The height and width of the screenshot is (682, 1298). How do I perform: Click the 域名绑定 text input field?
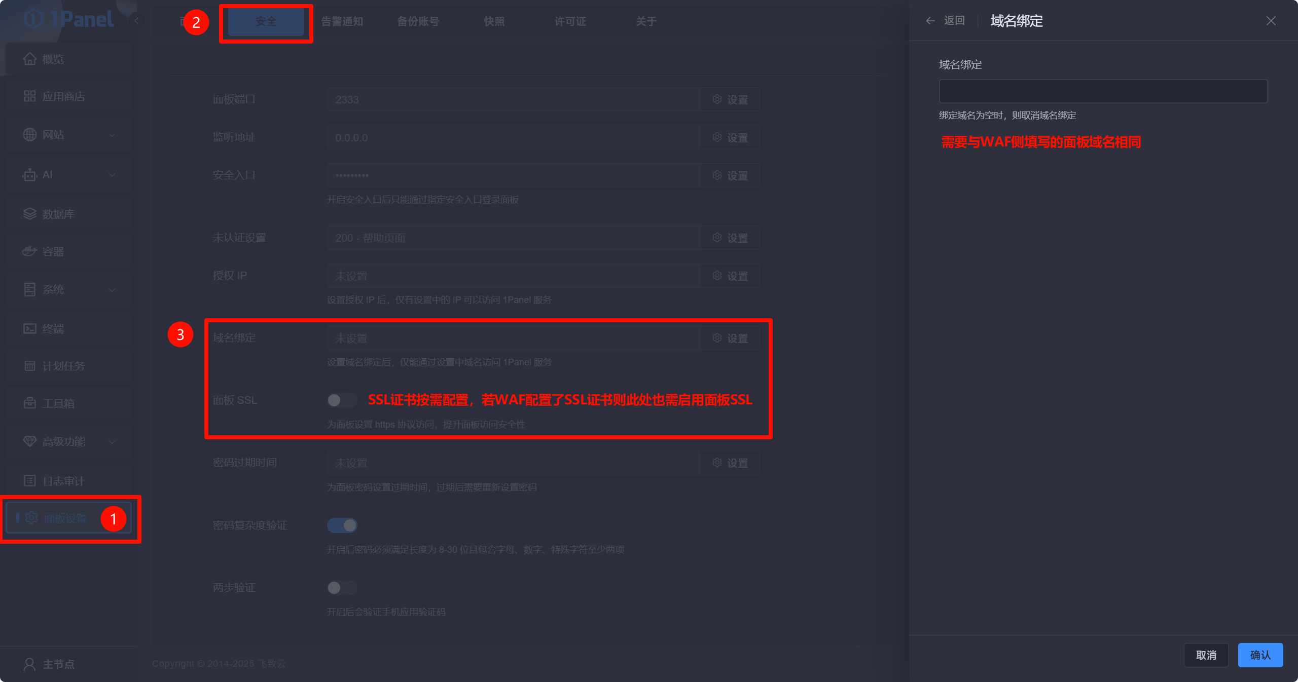coord(1103,91)
